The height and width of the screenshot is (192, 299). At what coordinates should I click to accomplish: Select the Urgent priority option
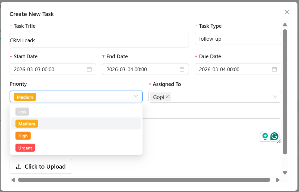coord(25,148)
